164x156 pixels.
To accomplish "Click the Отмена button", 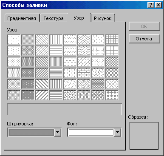I will tap(144, 39).
